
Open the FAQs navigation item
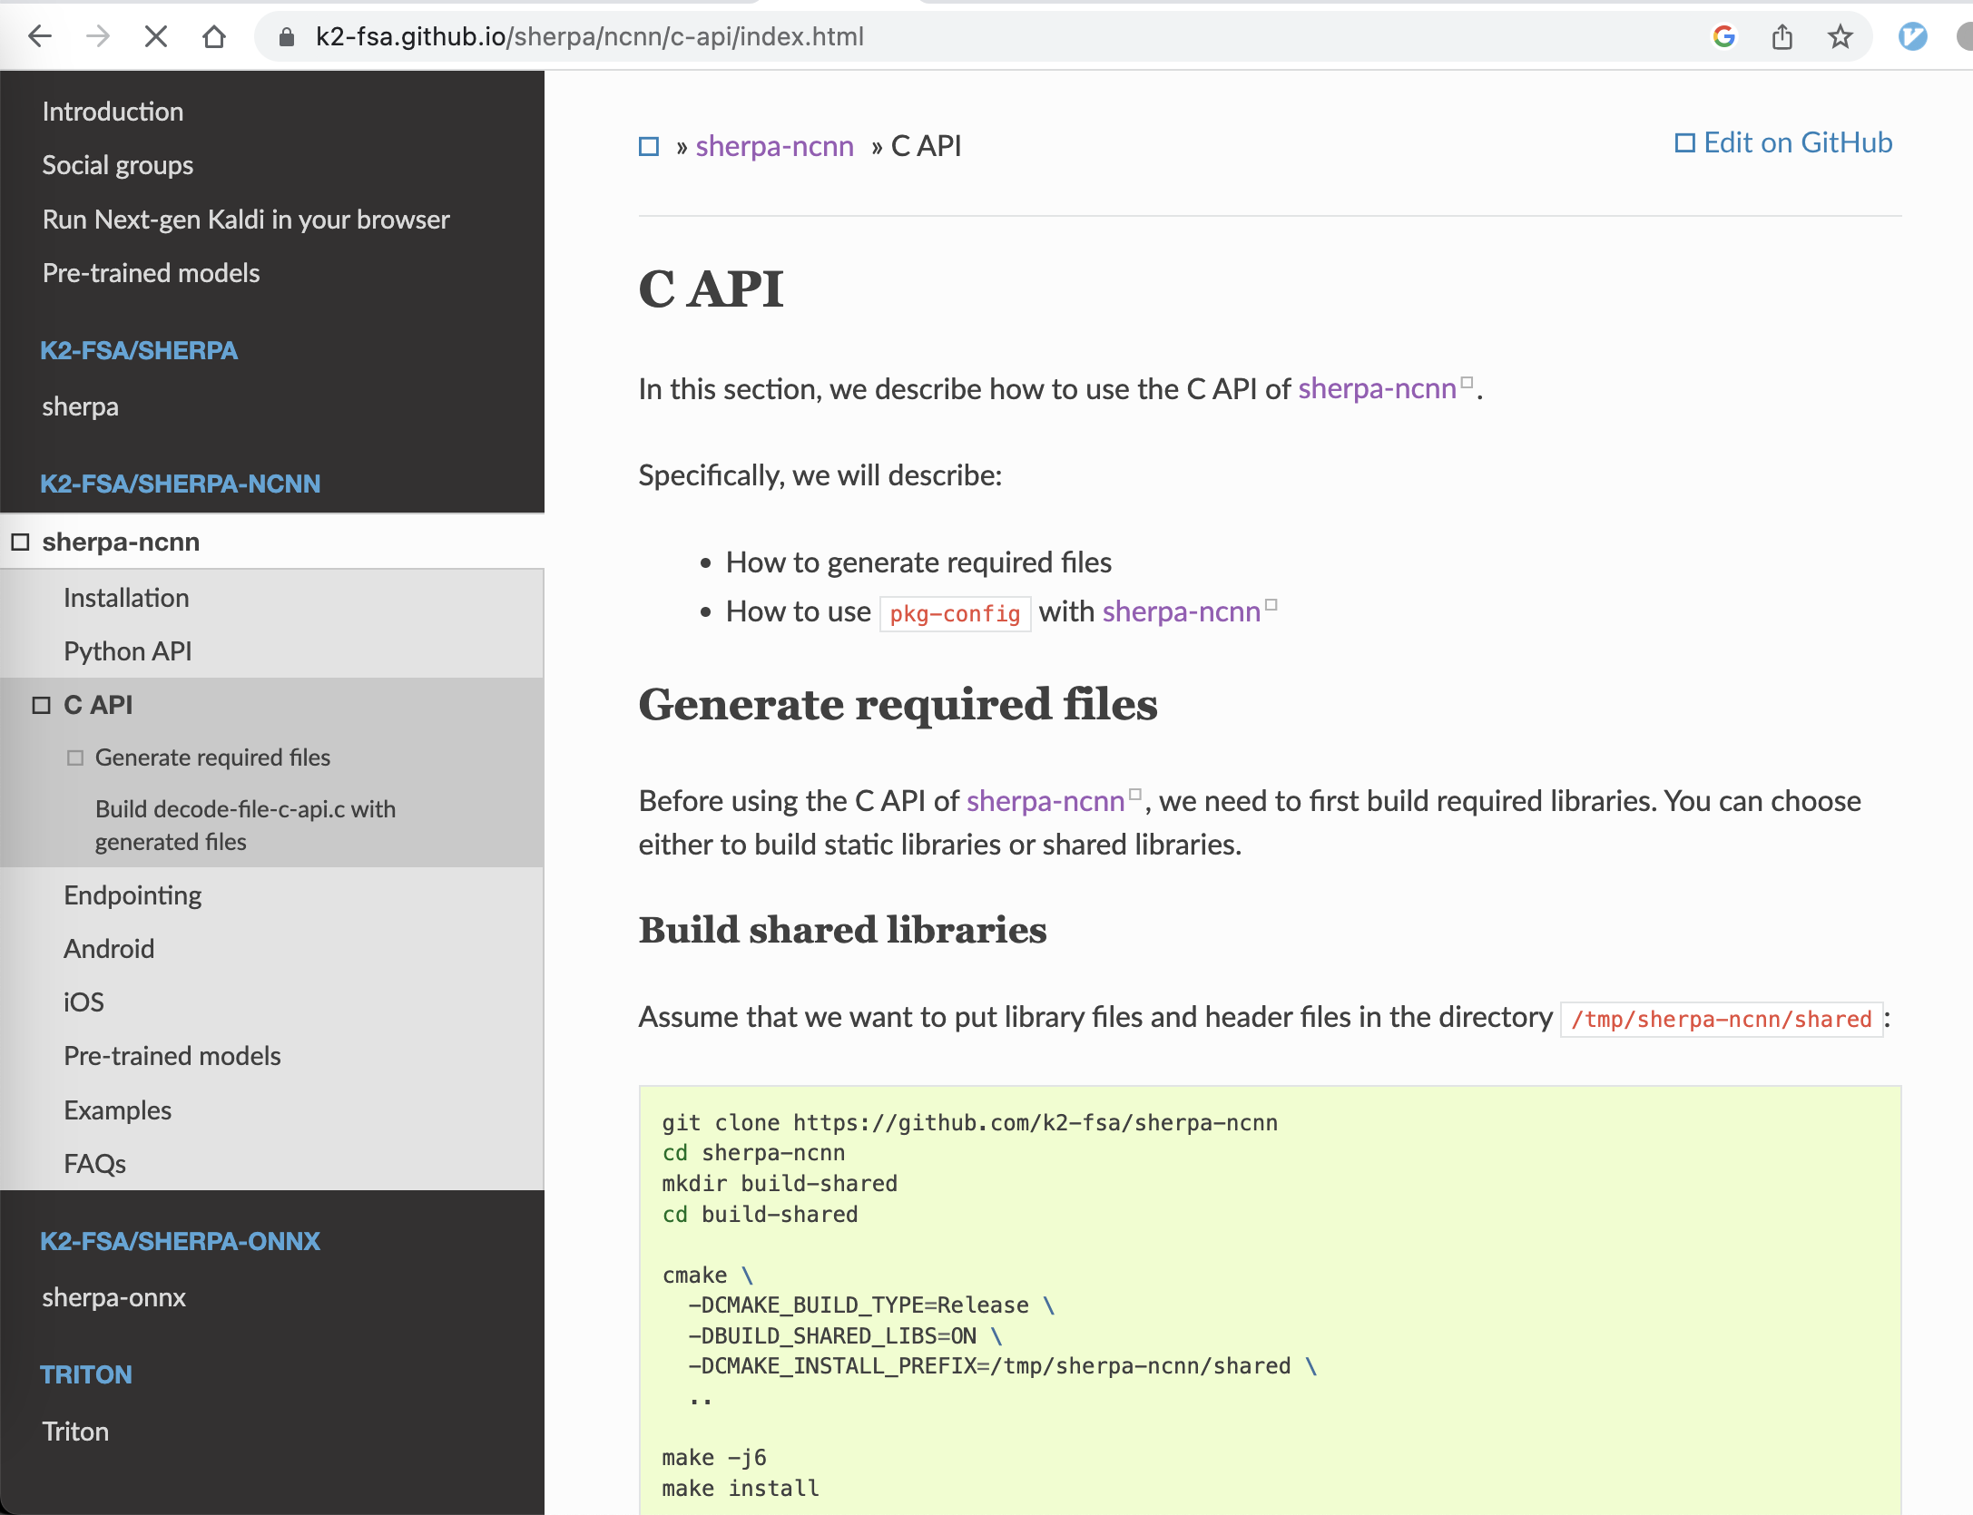(94, 1163)
